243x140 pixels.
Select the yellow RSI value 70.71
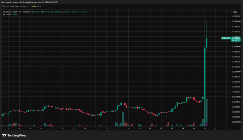pos(34,6)
